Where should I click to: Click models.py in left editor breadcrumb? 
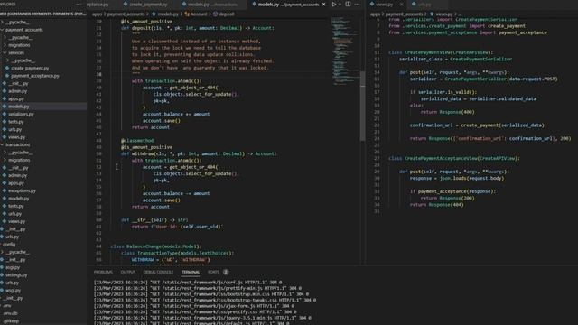click(x=168, y=14)
